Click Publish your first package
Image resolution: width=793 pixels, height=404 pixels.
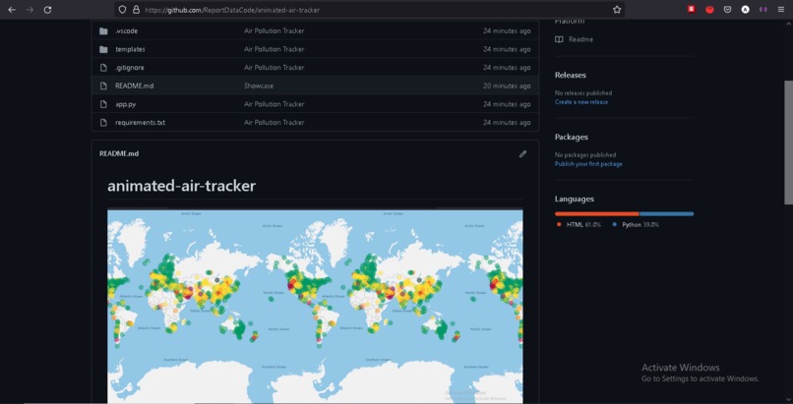(588, 163)
